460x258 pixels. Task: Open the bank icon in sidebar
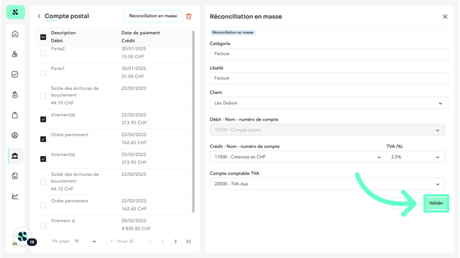(x=15, y=155)
